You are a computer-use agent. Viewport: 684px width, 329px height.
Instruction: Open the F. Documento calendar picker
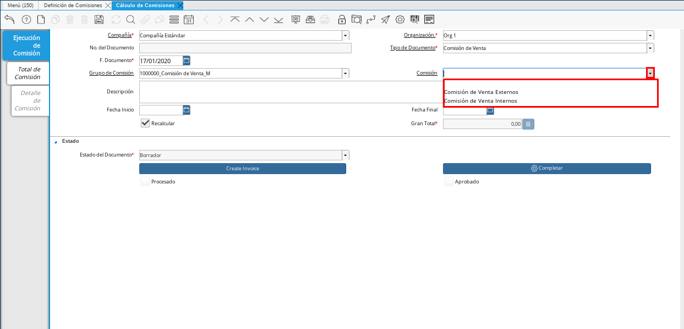(187, 60)
